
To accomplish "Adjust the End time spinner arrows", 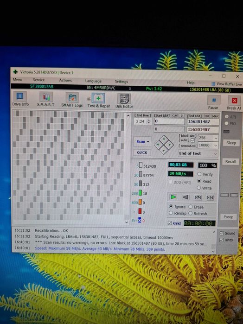I will pos(149,121).
